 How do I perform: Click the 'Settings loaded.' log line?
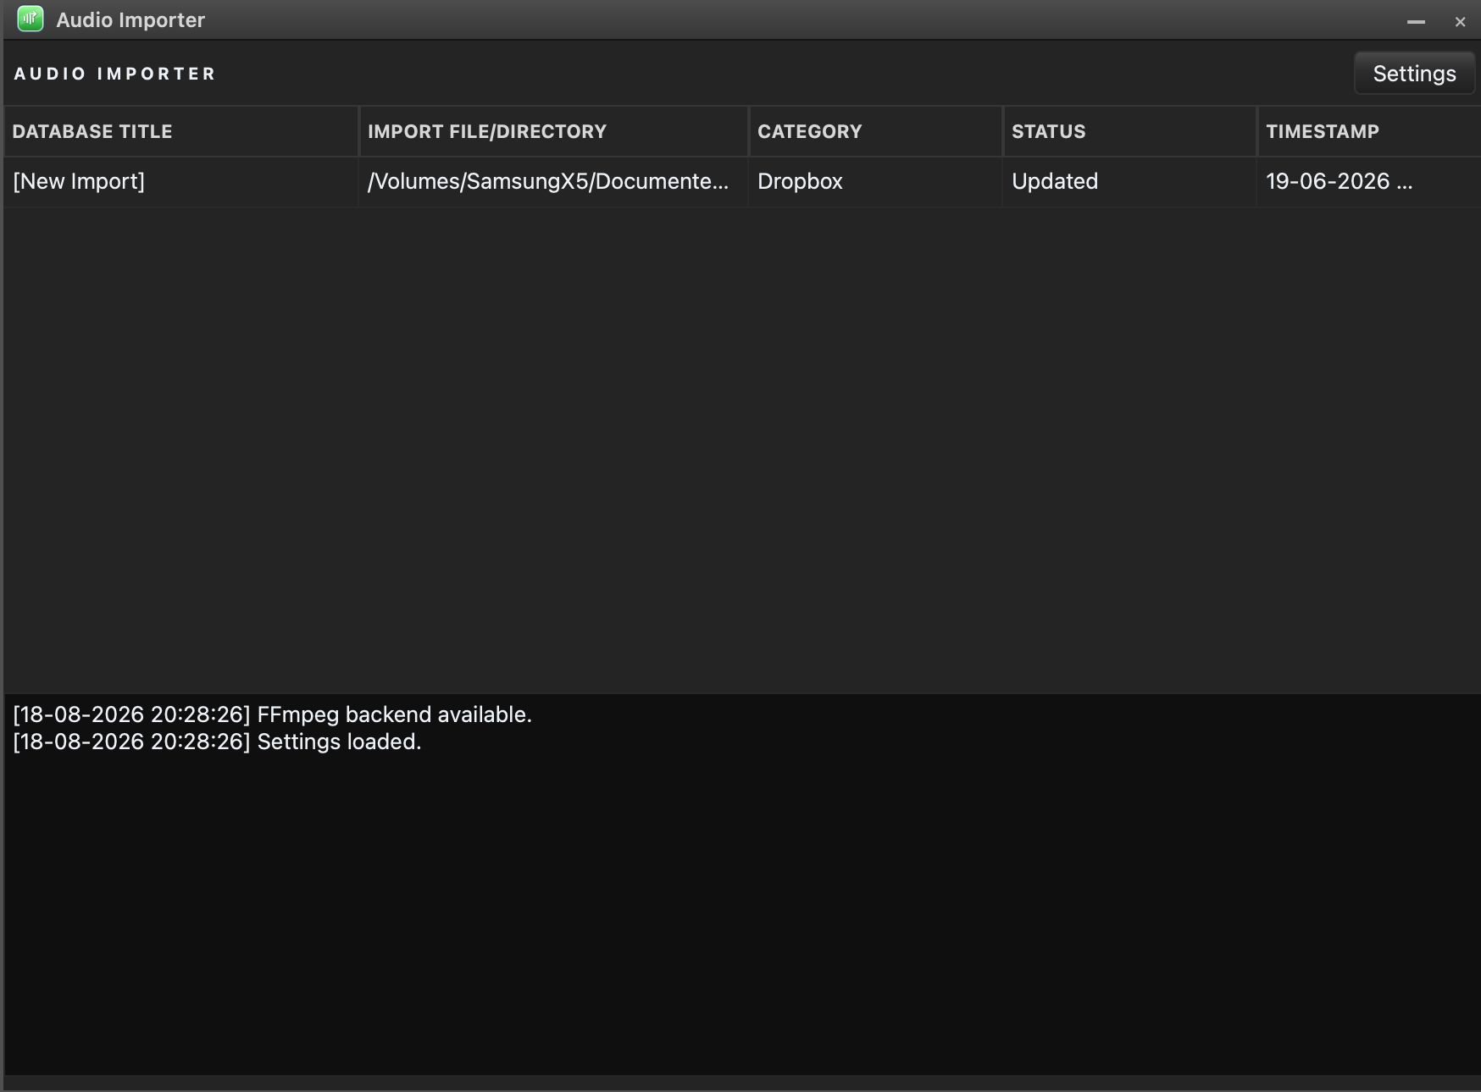(x=217, y=742)
